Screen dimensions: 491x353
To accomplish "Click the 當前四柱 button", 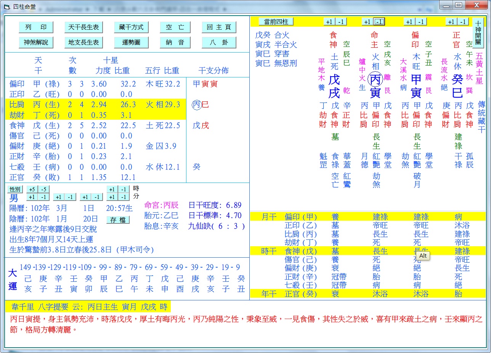I will pyautogui.click(x=276, y=22).
